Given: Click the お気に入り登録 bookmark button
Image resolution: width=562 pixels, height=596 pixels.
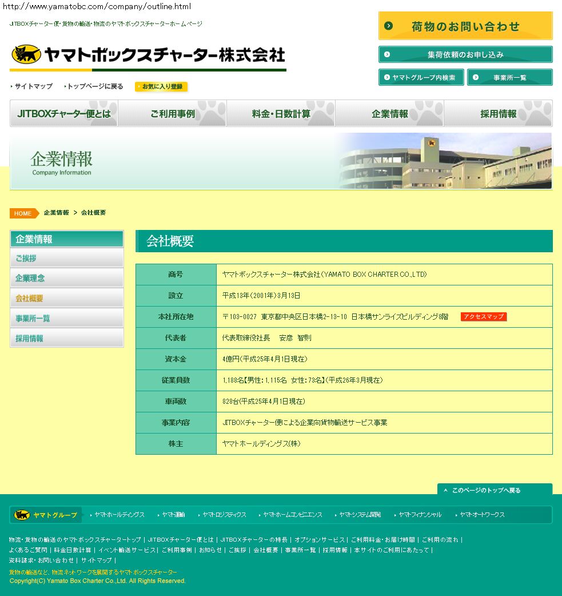Looking at the screenshot, I should click(x=161, y=86).
